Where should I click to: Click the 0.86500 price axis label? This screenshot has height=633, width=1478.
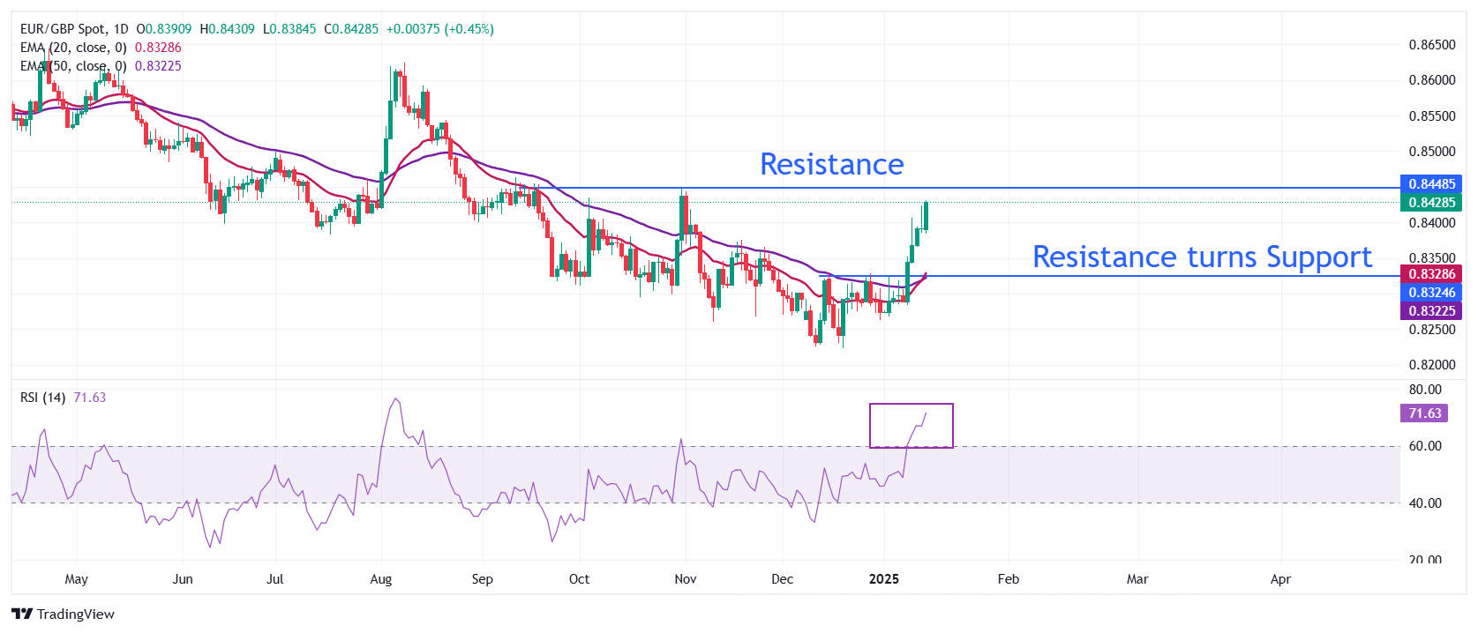coord(1431,45)
